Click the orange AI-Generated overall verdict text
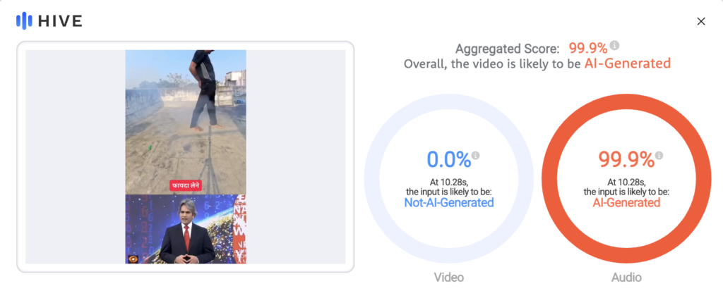 click(627, 63)
